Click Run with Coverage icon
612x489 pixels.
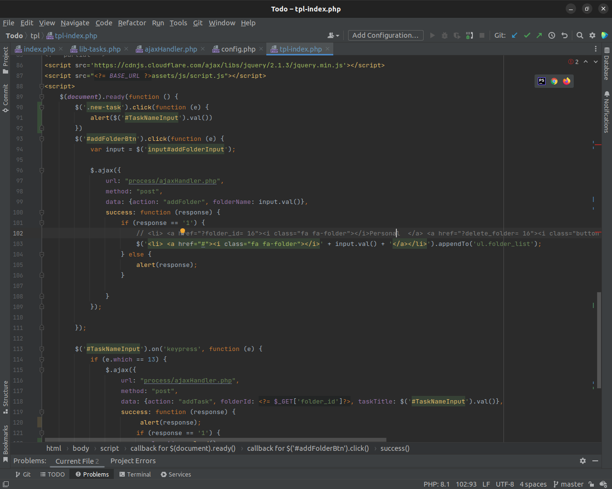(x=457, y=35)
